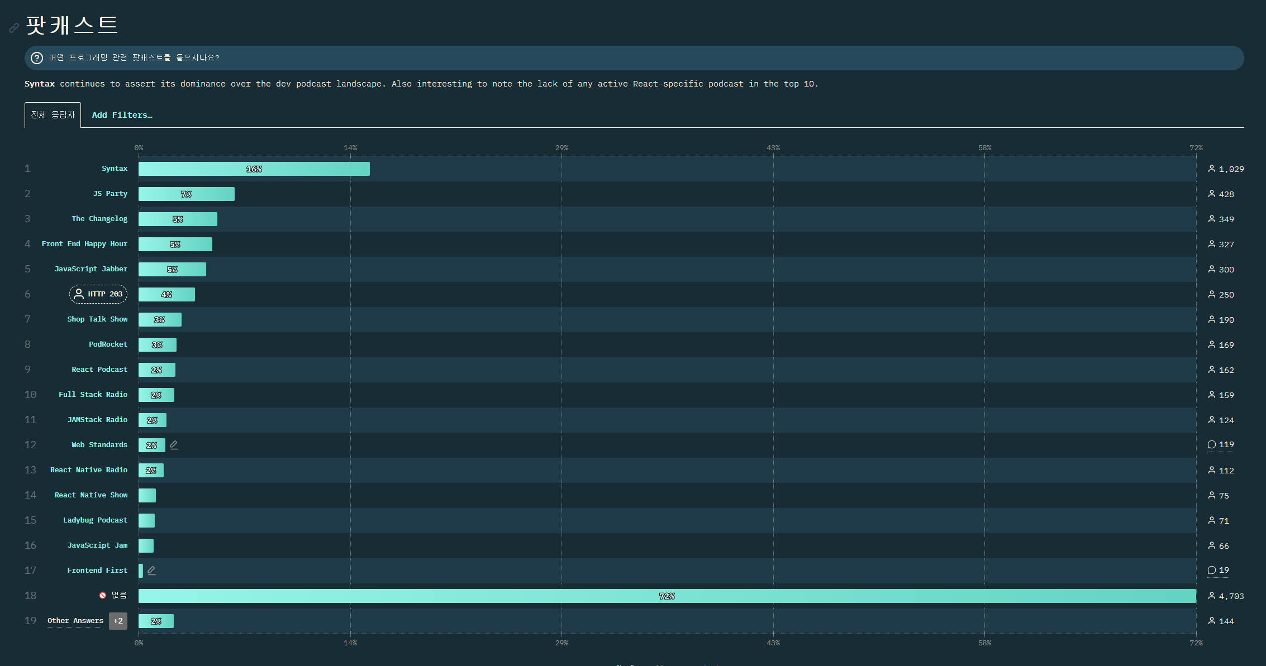
Task: Click the React Native Radio label
Action: tap(89, 470)
